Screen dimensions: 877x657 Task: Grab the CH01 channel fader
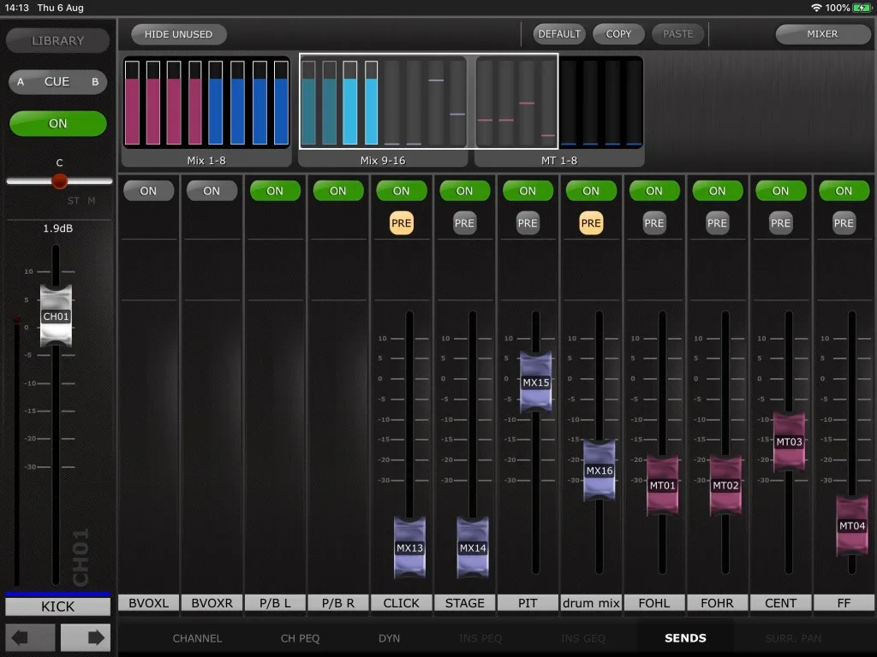click(56, 316)
